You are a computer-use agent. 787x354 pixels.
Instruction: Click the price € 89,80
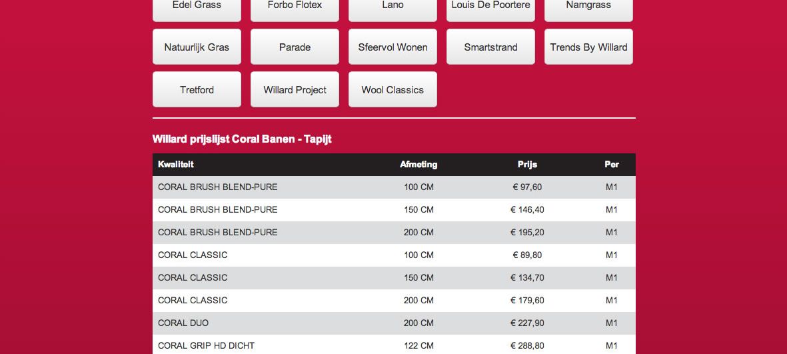(x=528, y=255)
